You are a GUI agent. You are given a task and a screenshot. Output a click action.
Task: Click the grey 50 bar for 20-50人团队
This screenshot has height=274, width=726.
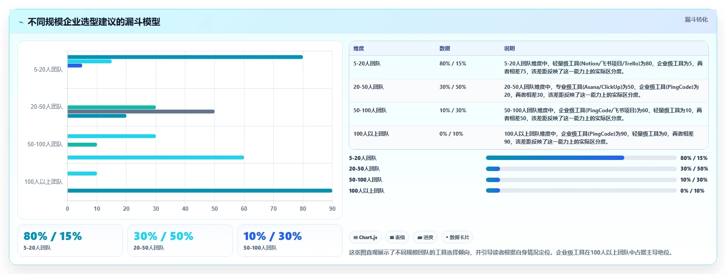coord(141,111)
